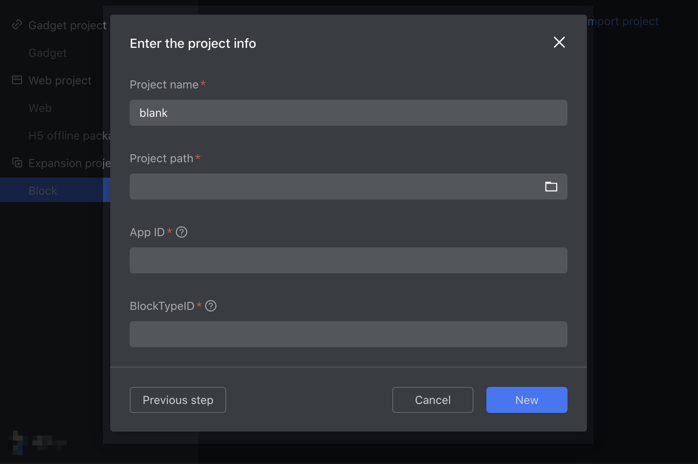The width and height of the screenshot is (698, 464).
Task: Click the App ID help question icon
Action: 182,232
